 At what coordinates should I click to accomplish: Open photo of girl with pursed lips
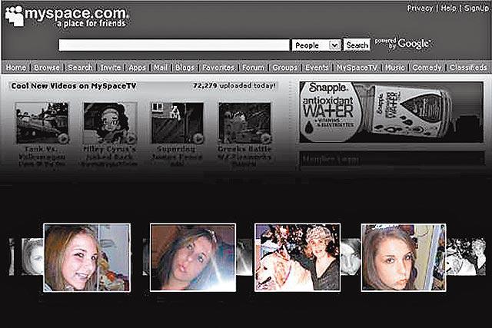193,257
